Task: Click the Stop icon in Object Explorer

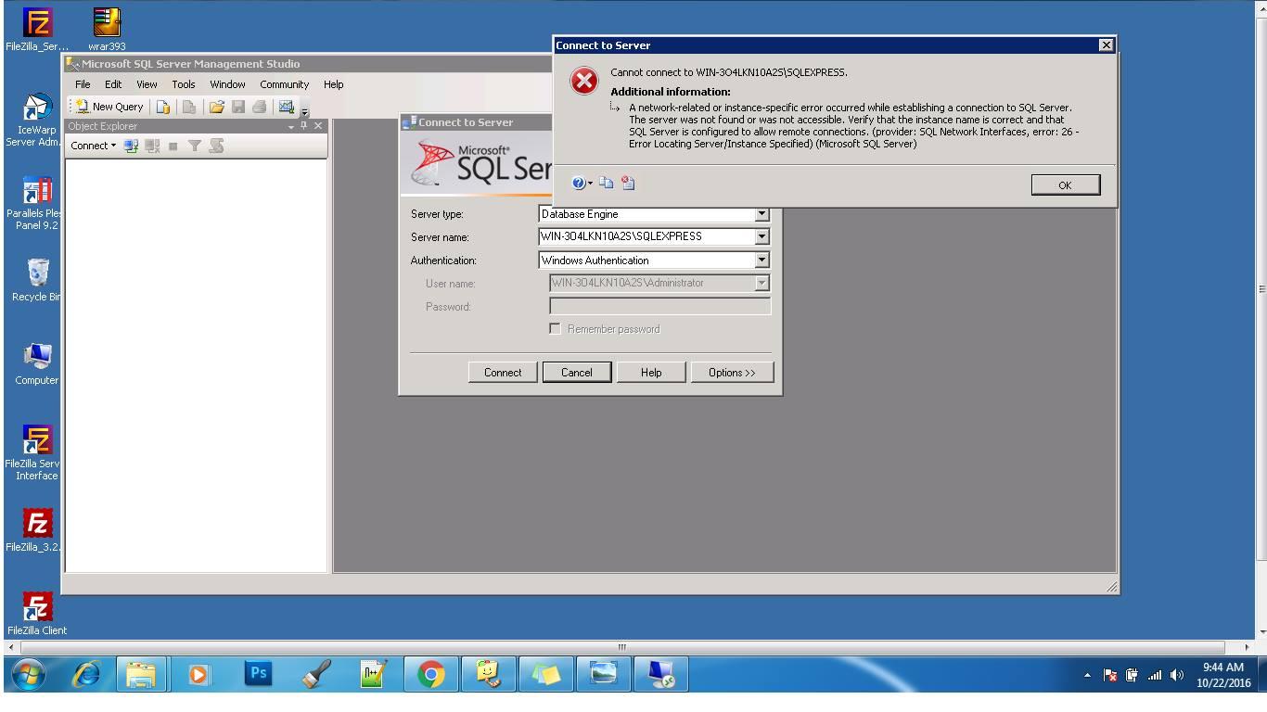Action: coord(173,146)
